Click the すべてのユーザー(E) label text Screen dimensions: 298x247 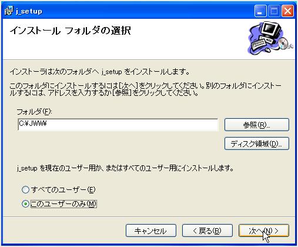click(63, 190)
